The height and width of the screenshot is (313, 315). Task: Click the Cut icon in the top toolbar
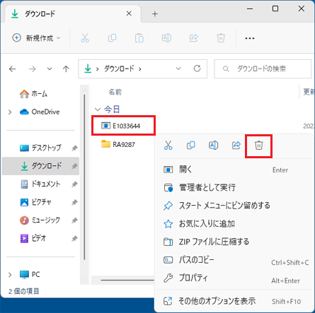click(x=85, y=38)
